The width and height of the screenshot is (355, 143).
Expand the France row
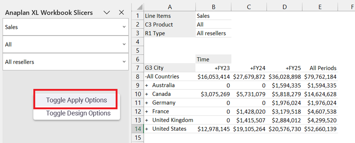coord(147,111)
